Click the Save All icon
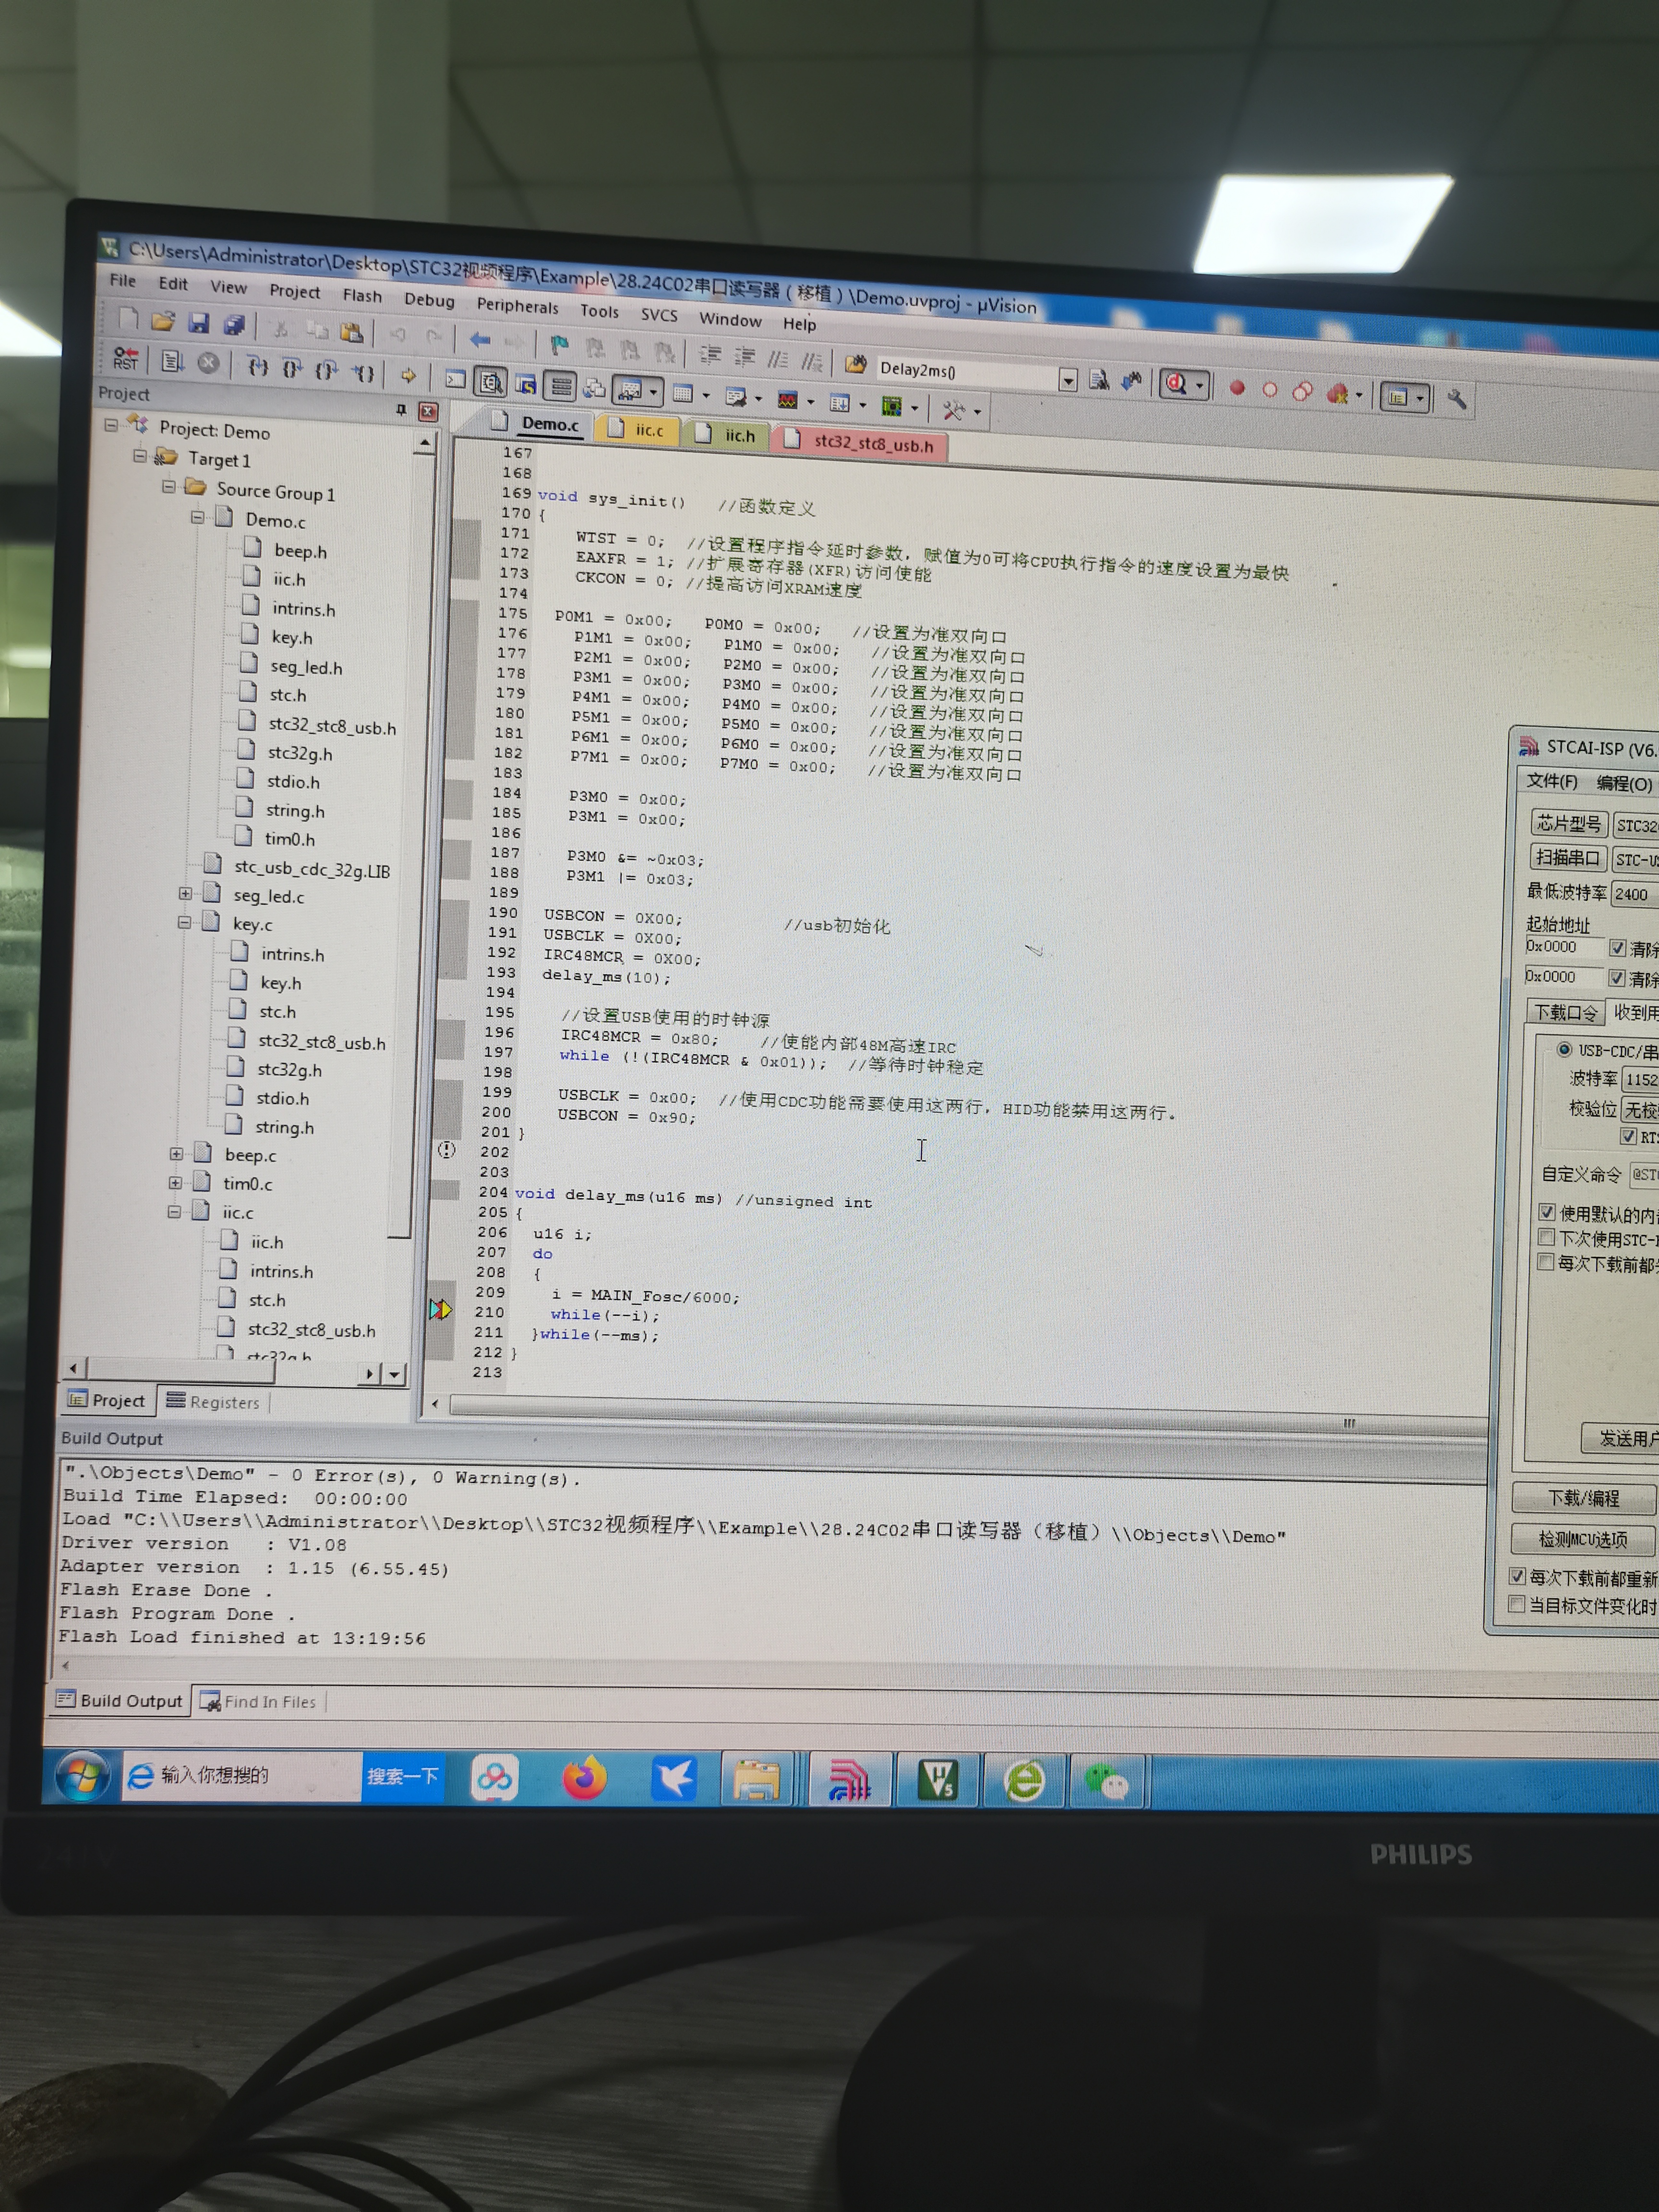Screen dimensions: 1659x2212 [234, 325]
